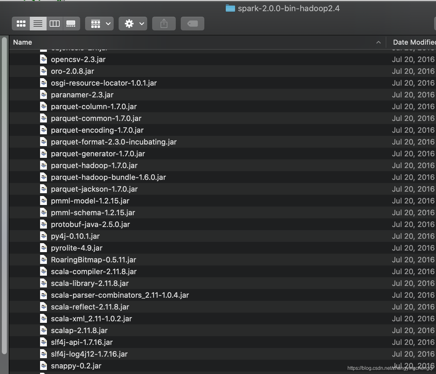Click the file name slf4j-log4j12-1.7.16.jar
This screenshot has height=374, width=436.
pos(89,354)
